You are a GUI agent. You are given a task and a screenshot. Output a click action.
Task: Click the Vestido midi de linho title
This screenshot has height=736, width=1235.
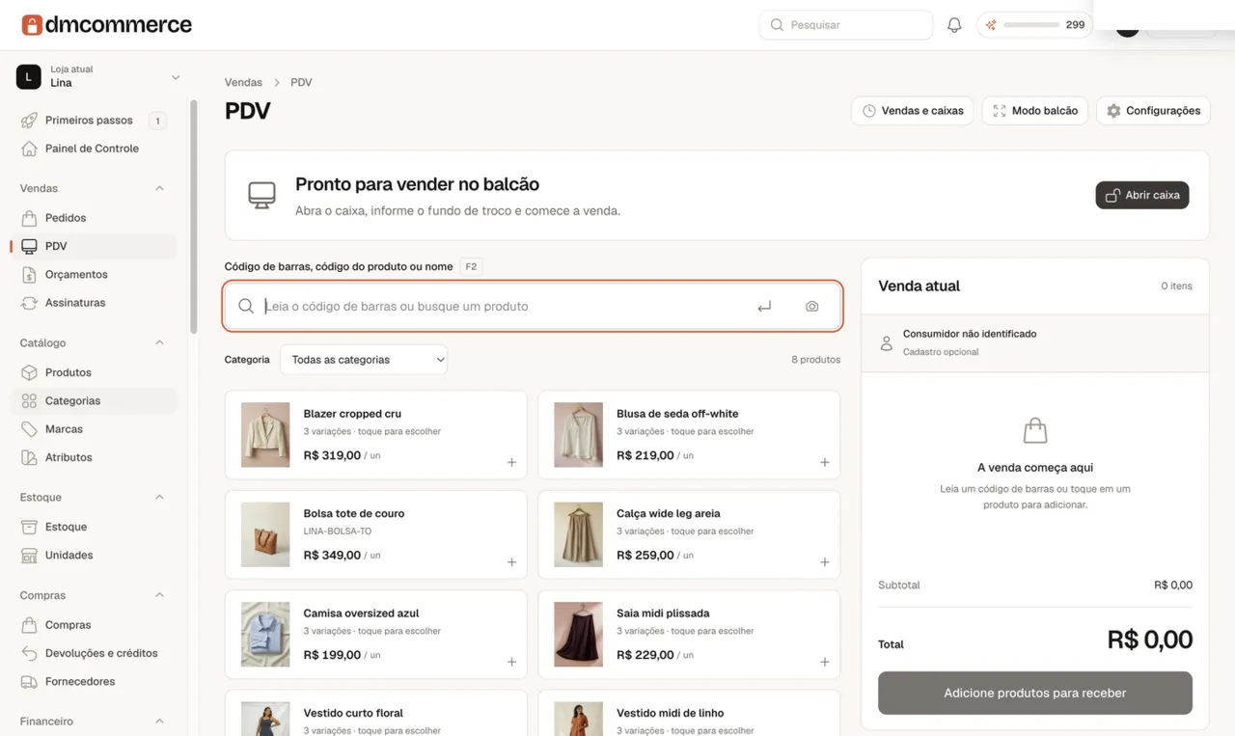point(670,713)
